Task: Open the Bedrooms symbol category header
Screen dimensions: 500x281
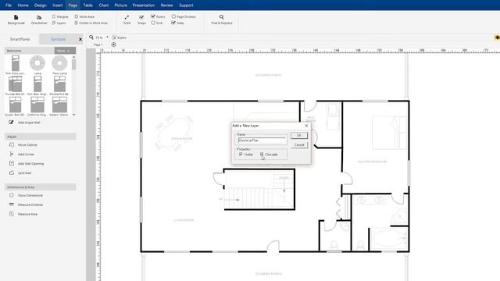Action: 29,51
